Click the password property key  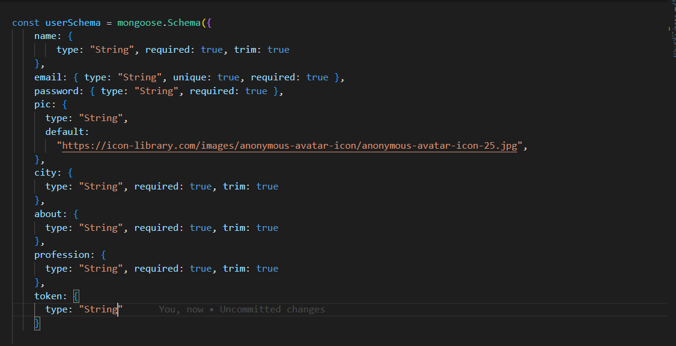point(56,91)
